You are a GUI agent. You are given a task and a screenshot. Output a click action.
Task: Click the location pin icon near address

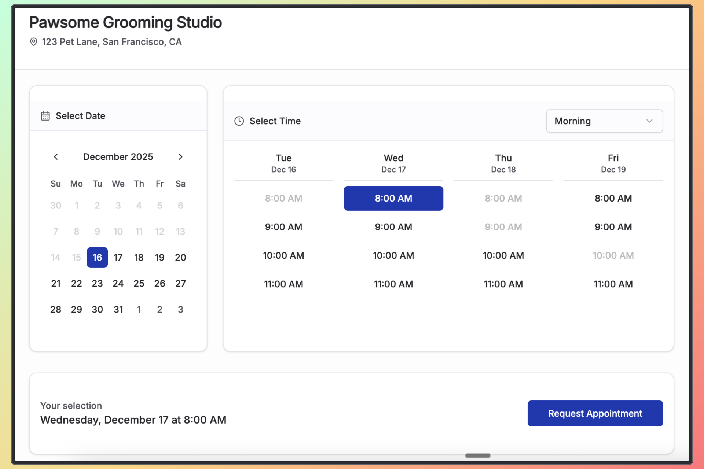coord(33,42)
